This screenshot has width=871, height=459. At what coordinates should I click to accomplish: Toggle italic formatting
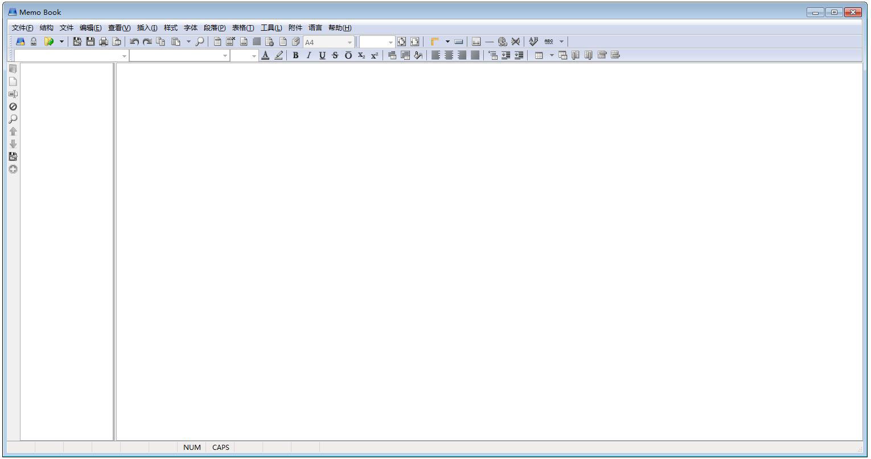click(309, 55)
